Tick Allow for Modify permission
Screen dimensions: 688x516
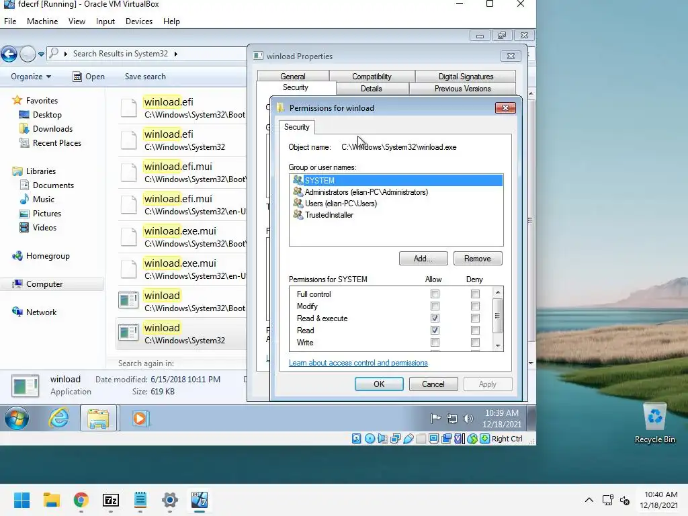click(435, 306)
